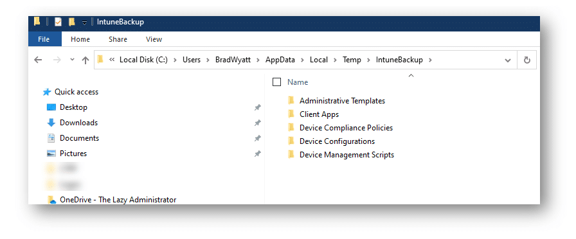Open Pictures in navigation pane
Viewport: 576px width, 239px height.
point(73,154)
